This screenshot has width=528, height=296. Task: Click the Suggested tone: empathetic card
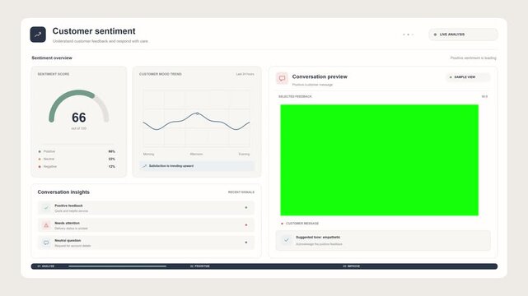pyautogui.click(x=383, y=241)
